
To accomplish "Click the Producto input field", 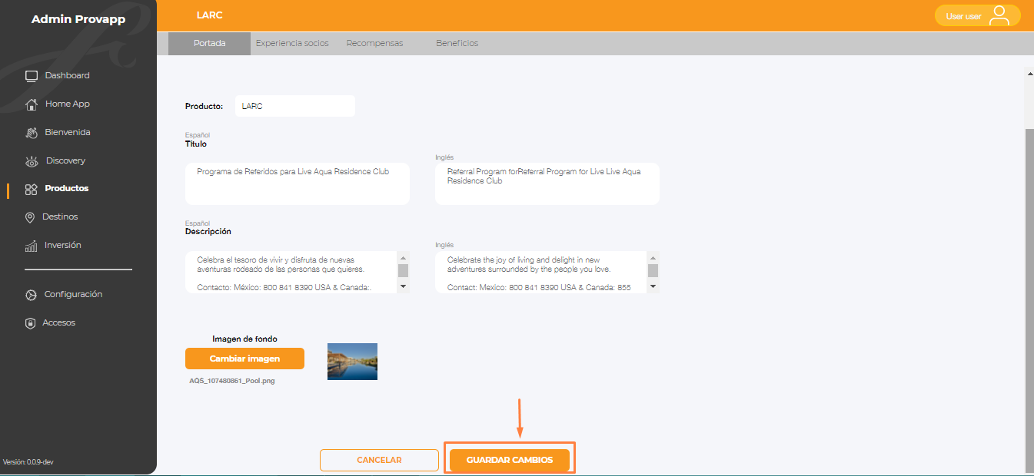I will click(x=294, y=106).
